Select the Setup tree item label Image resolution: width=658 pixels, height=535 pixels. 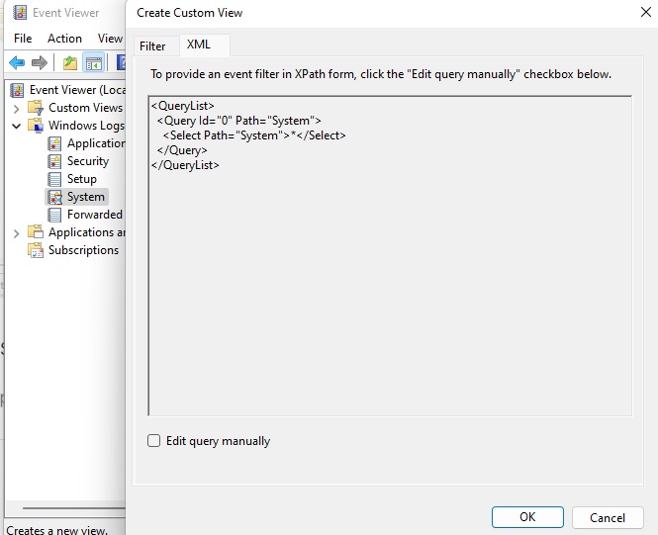(x=82, y=179)
